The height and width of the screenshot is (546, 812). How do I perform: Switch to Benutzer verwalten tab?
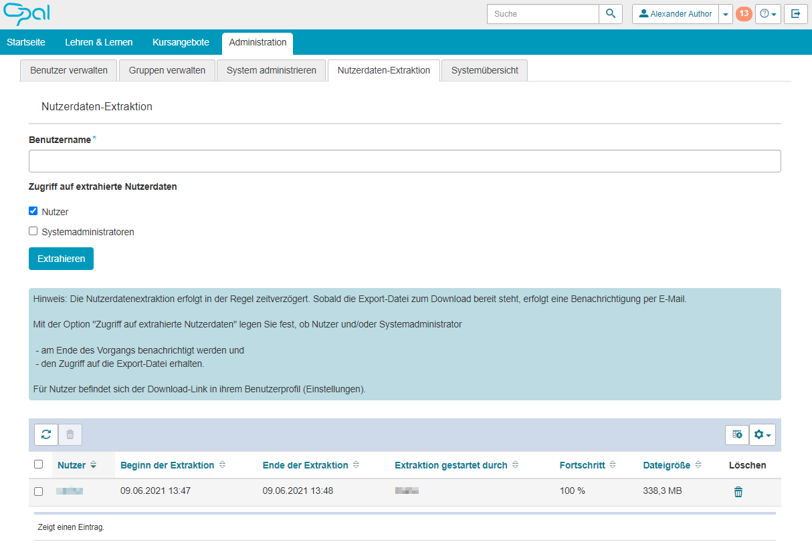(69, 70)
